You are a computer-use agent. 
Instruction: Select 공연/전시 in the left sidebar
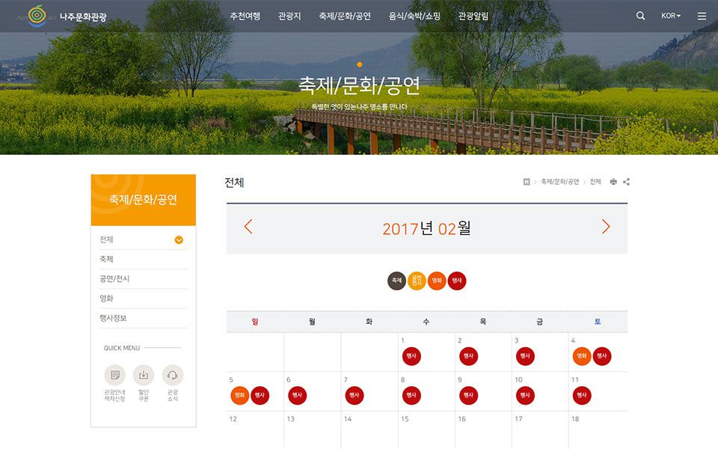click(115, 279)
